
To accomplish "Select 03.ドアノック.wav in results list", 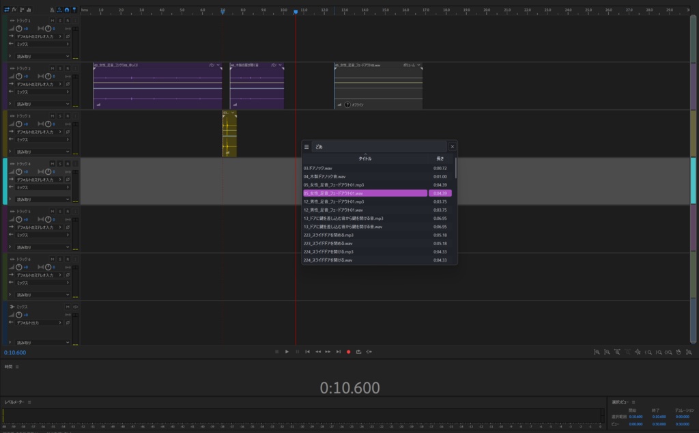I will (x=377, y=168).
